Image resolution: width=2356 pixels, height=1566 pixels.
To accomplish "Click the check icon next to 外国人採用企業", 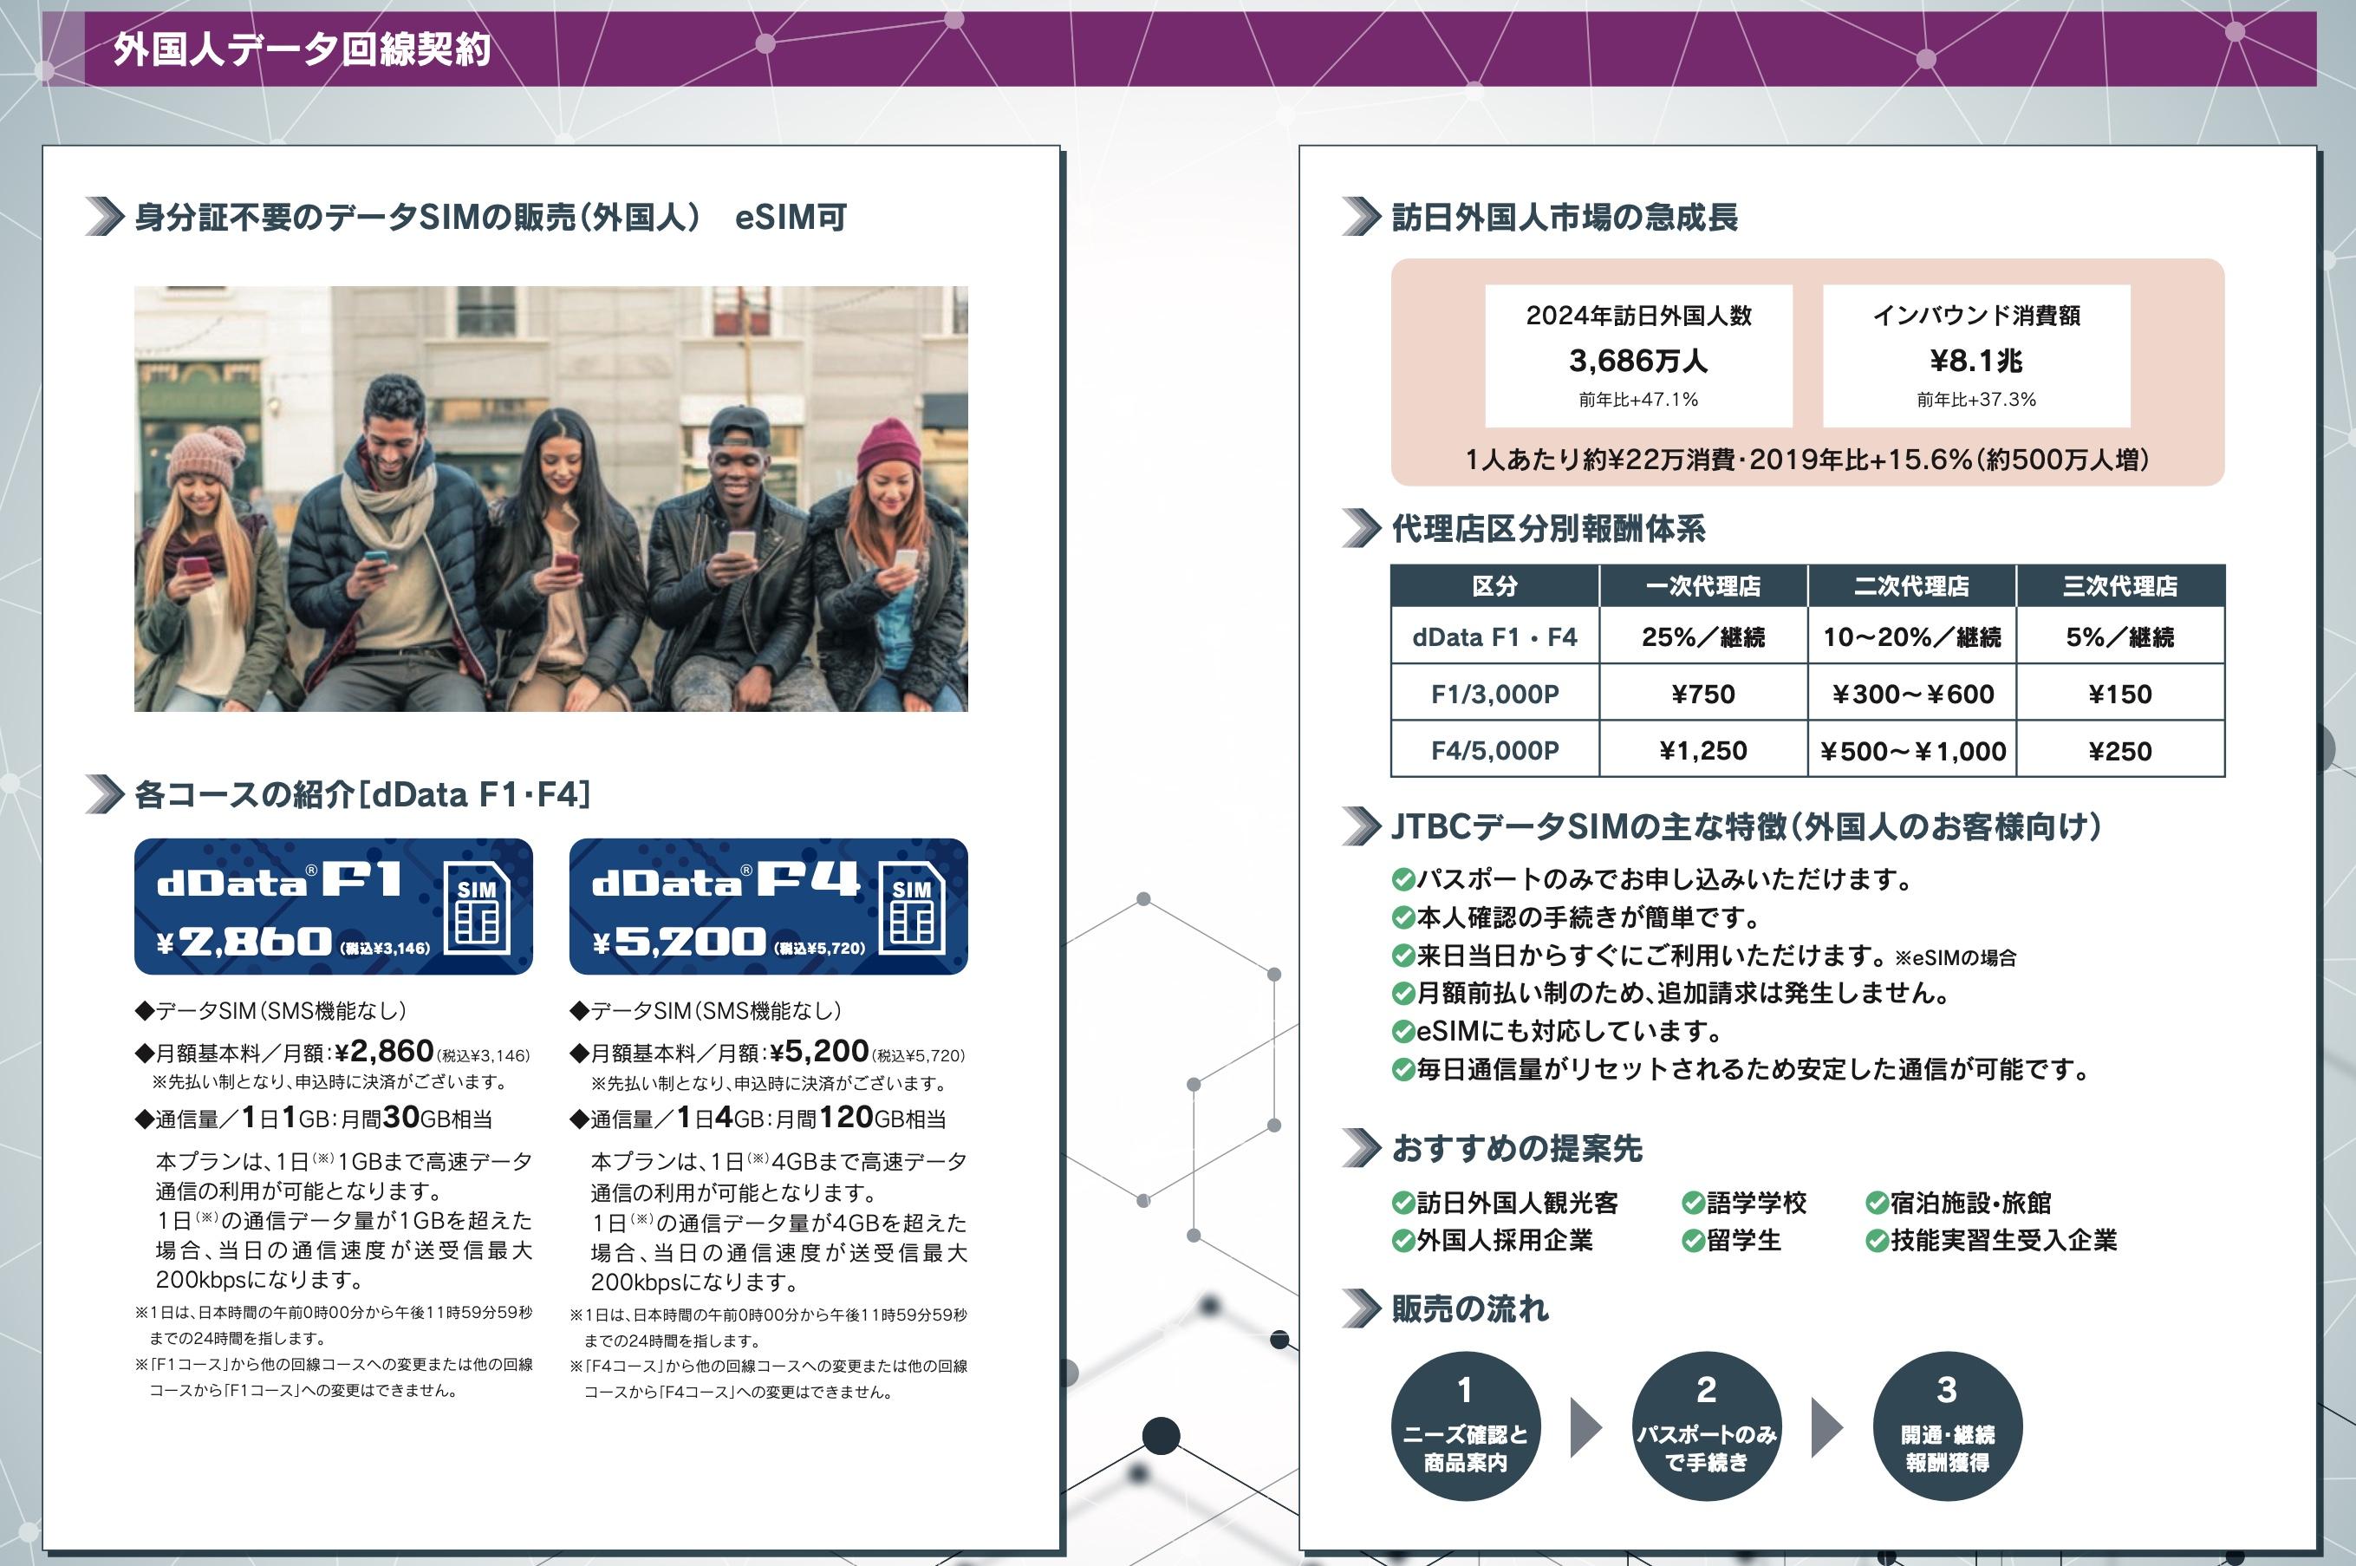I will pos(1403,1241).
